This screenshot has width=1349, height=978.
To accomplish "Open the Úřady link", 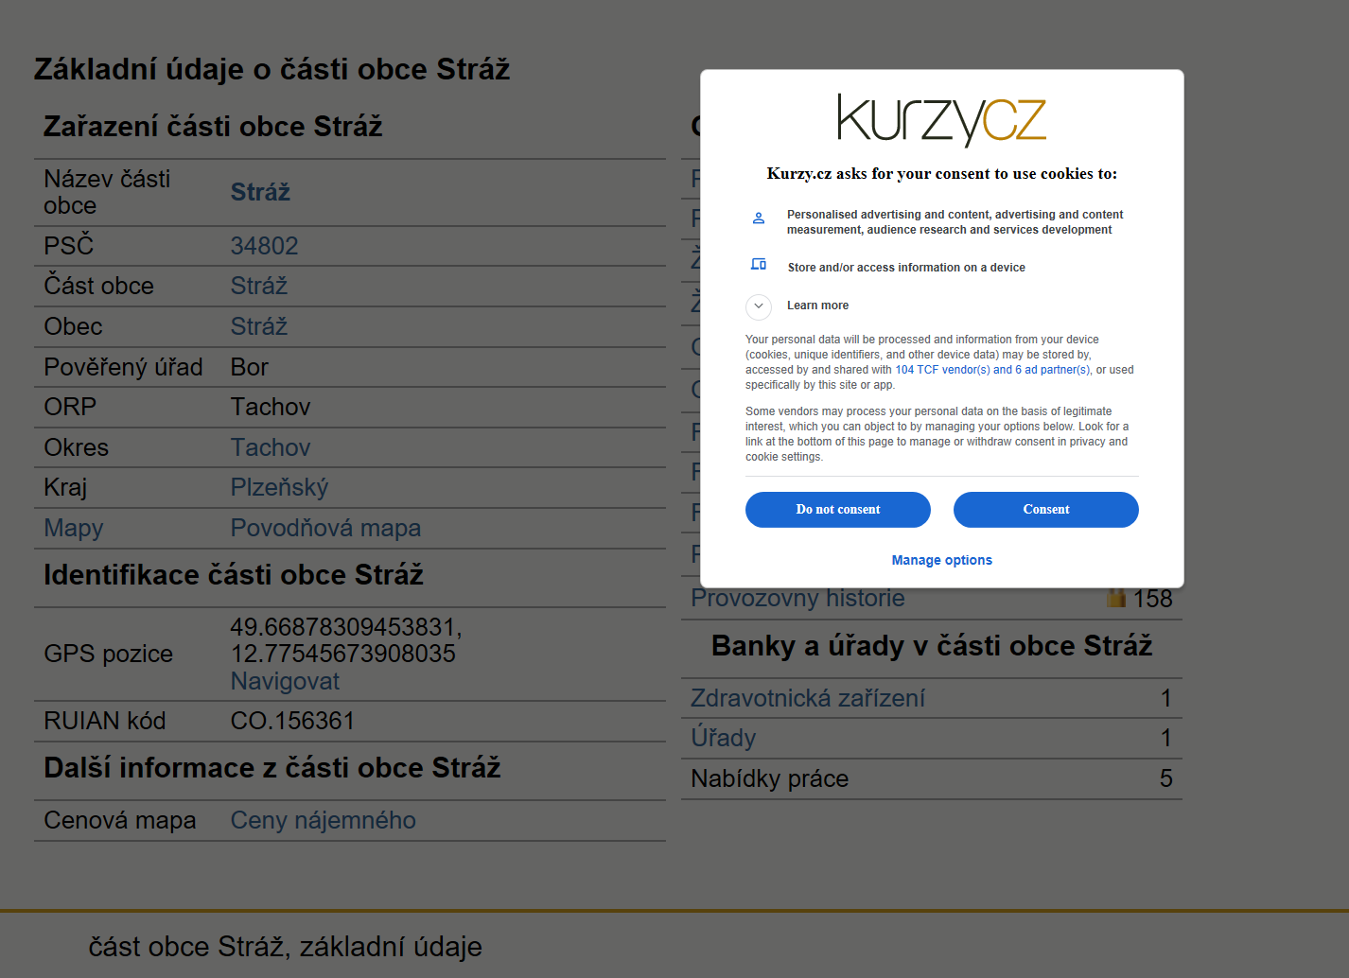I will coord(724,738).
